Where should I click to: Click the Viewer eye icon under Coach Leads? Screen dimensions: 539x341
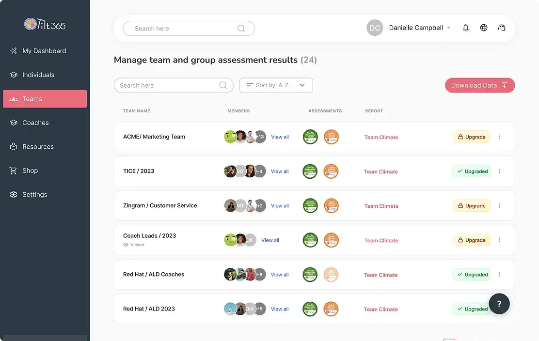pyautogui.click(x=126, y=245)
